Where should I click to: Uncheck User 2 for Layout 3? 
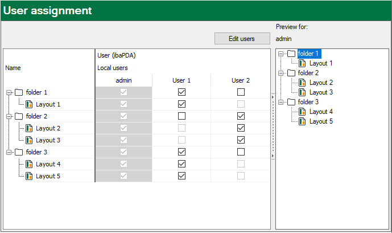pyautogui.click(x=241, y=140)
